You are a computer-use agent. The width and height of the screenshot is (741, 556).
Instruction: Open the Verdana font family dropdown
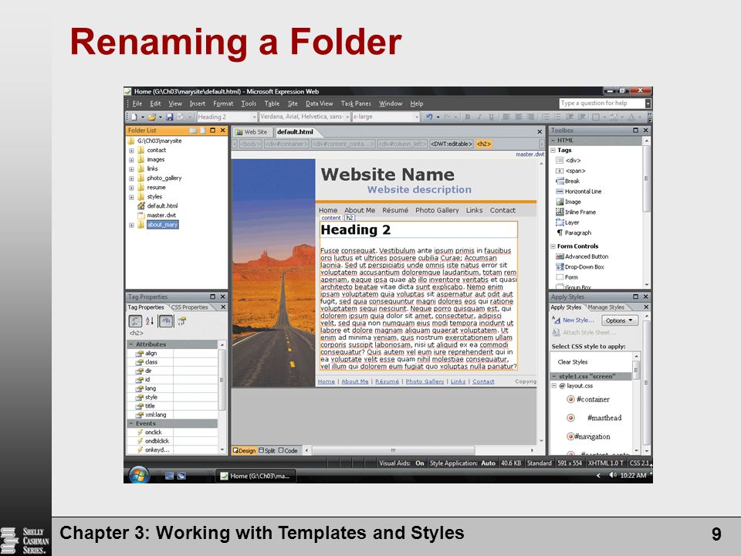click(347, 117)
